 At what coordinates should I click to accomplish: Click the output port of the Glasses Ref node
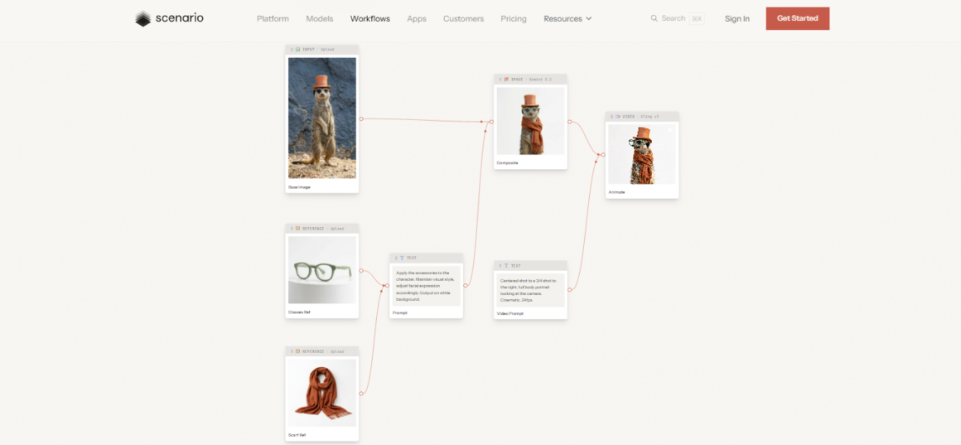click(361, 270)
